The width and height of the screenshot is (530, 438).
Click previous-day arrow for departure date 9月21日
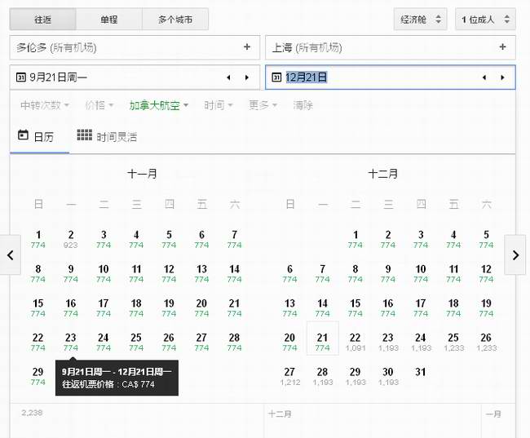pos(229,77)
